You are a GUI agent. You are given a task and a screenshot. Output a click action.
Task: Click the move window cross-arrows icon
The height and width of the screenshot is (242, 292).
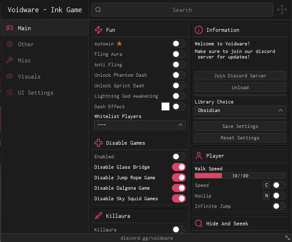tap(282, 9)
